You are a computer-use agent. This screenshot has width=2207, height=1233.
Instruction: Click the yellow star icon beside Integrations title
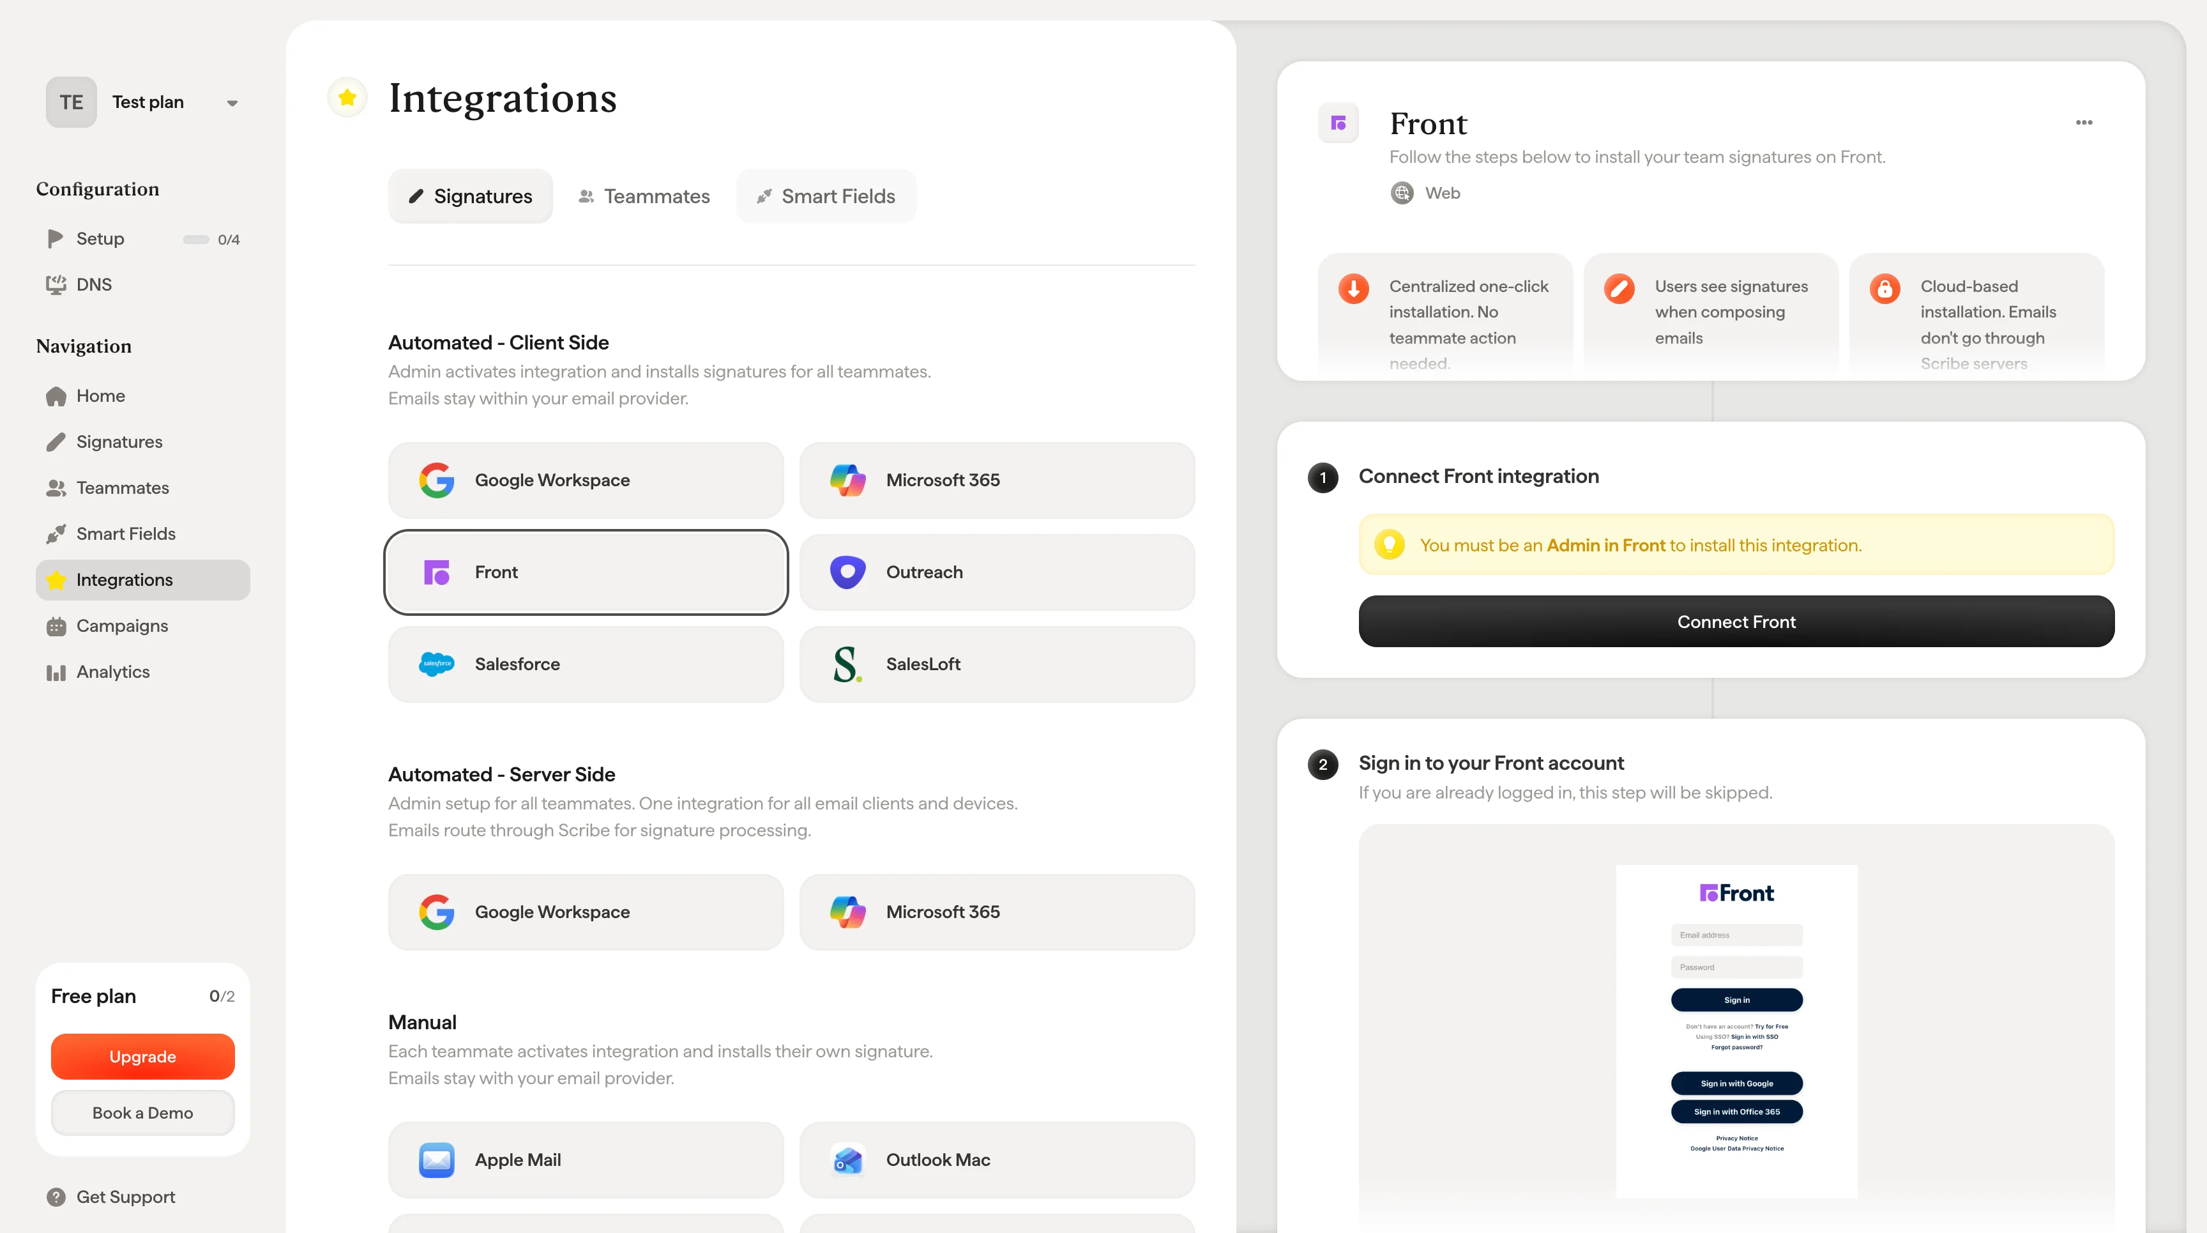coord(347,98)
